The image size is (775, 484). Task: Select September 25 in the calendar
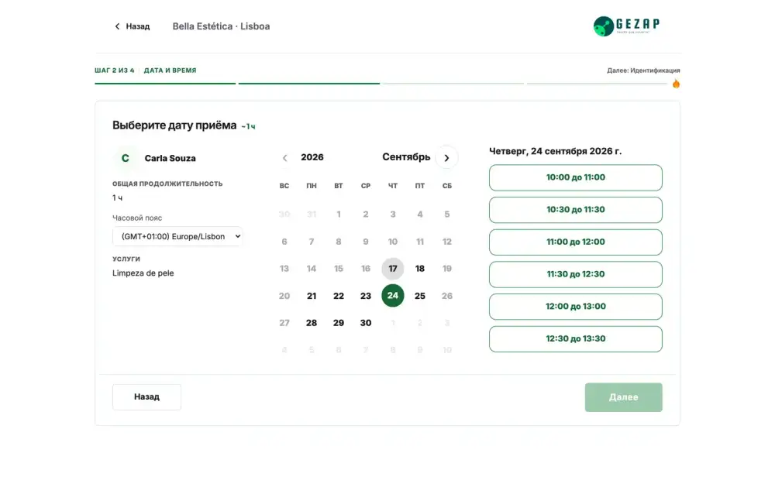pos(419,296)
